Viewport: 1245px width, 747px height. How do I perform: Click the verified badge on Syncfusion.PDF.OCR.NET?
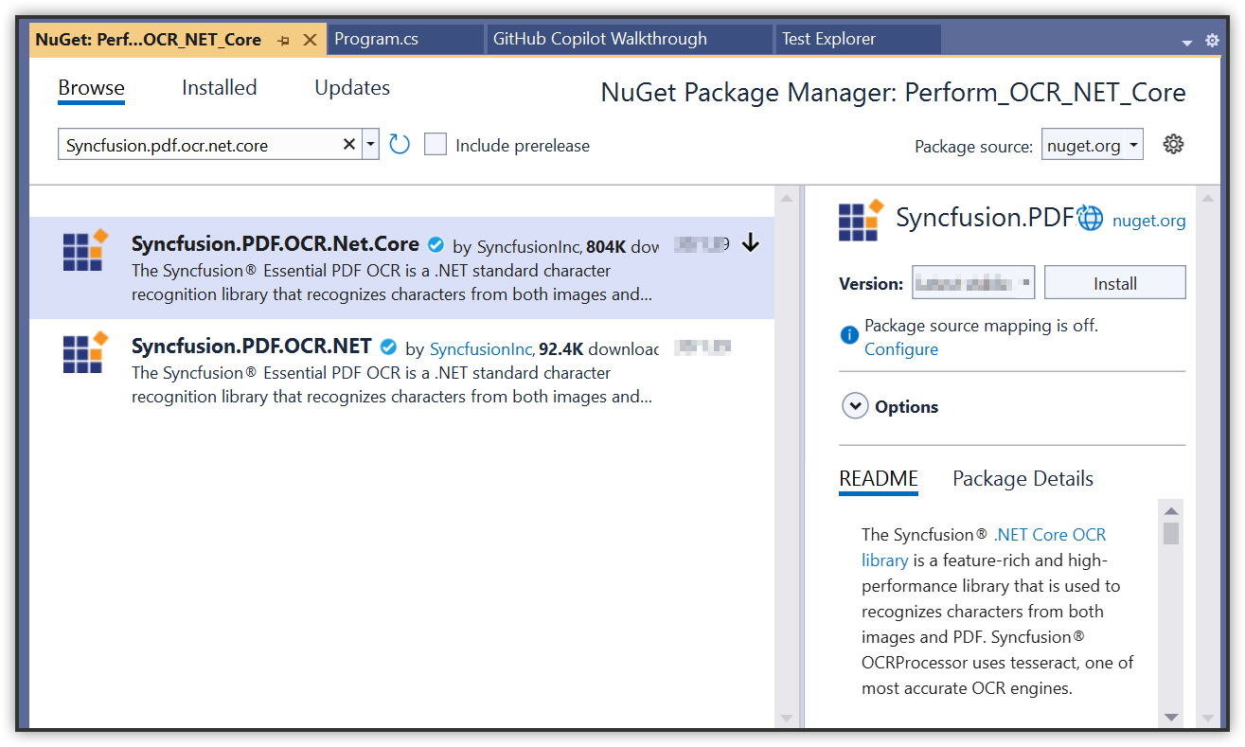(388, 347)
